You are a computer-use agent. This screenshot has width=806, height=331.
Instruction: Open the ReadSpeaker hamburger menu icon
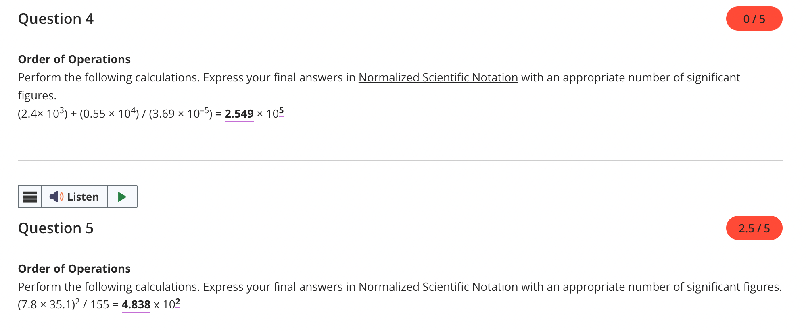tap(30, 197)
